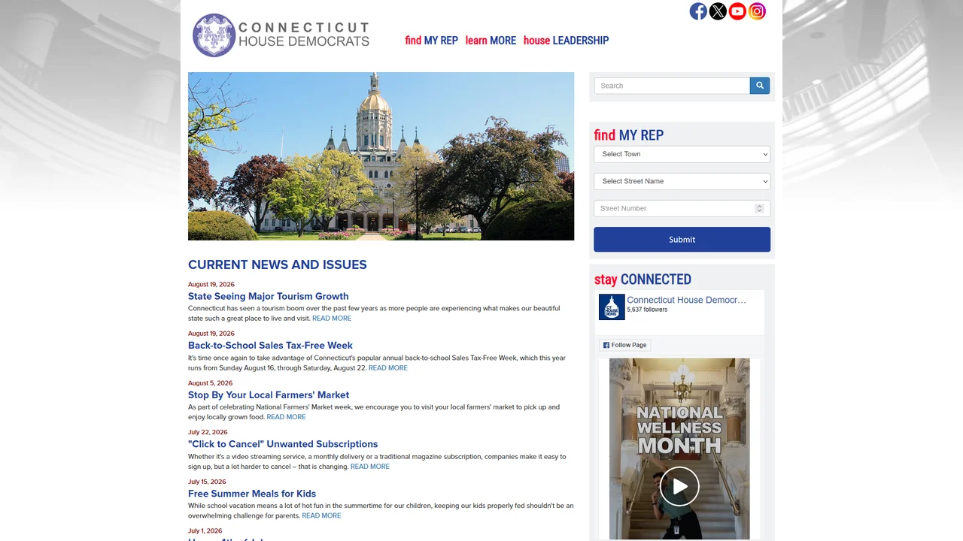The height and width of the screenshot is (541, 963).
Task: Click the Street Number input field
Action: click(682, 208)
